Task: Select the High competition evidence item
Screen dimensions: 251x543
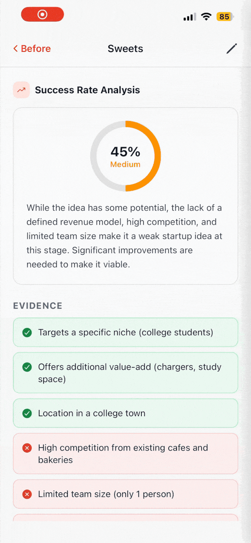Action: tap(125, 453)
